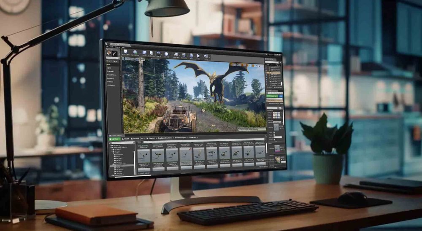Open the Perspective view mode dropdown

130,59
